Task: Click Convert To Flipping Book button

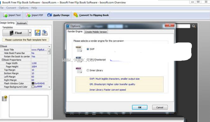Action: pos(91,15)
